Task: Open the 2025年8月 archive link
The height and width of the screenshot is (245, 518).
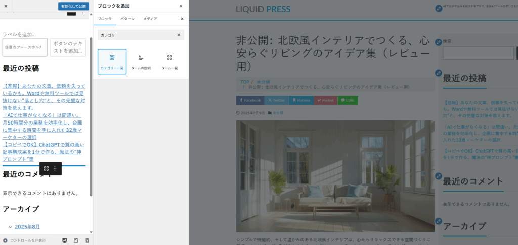Action: point(27,226)
